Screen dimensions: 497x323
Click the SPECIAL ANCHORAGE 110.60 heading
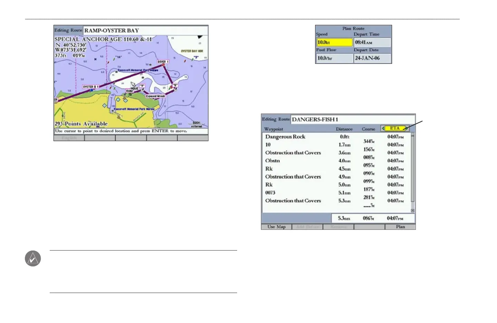click(x=103, y=39)
